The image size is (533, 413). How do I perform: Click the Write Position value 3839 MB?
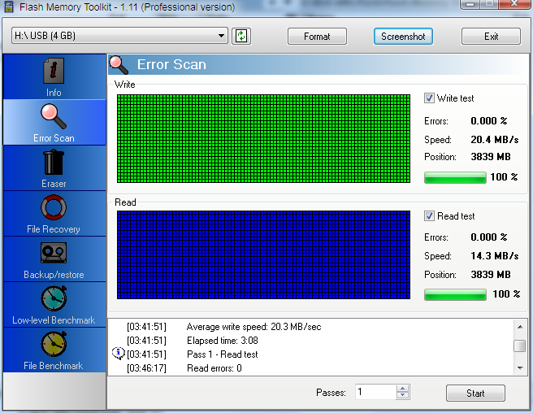tap(491, 157)
